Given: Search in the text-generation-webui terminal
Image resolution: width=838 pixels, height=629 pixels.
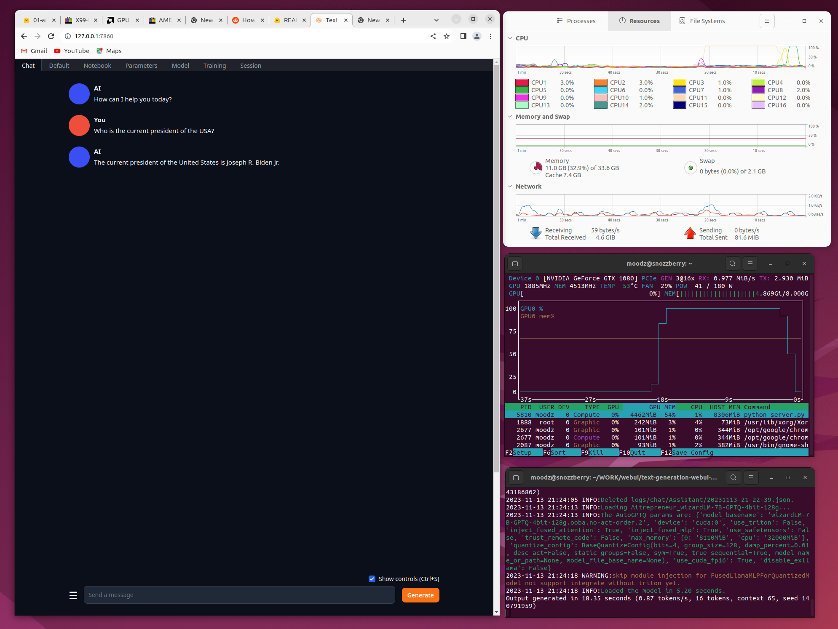Looking at the screenshot, I should point(733,477).
